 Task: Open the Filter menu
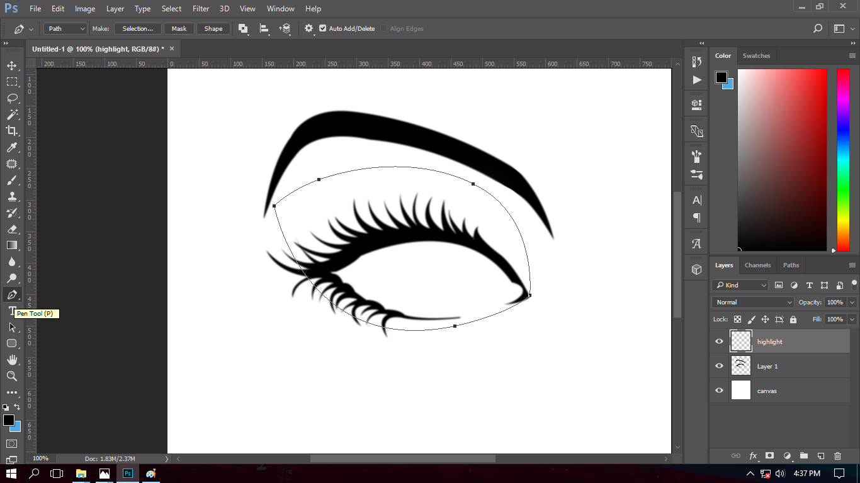coord(201,9)
